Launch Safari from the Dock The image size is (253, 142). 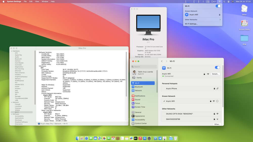click(86, 138)
